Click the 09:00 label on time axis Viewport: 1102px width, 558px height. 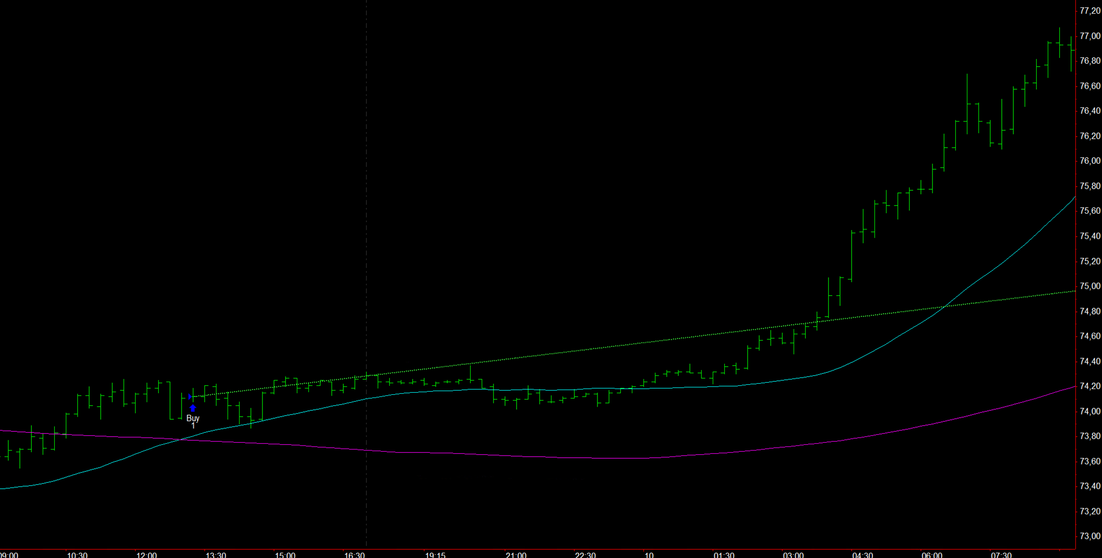9,555
